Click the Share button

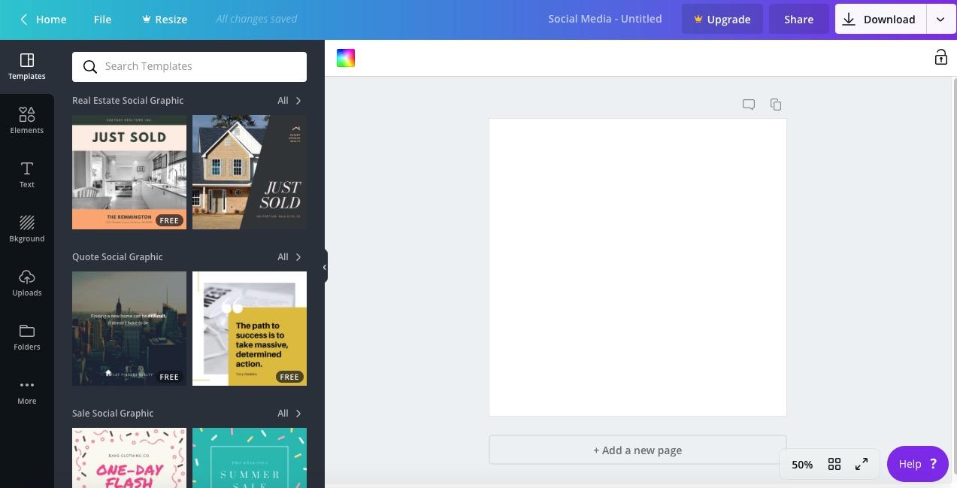click(798, 19)
